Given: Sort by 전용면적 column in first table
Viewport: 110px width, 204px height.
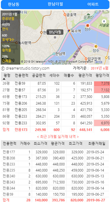Looking at the screenshot, I should click(x=21, y=75).
